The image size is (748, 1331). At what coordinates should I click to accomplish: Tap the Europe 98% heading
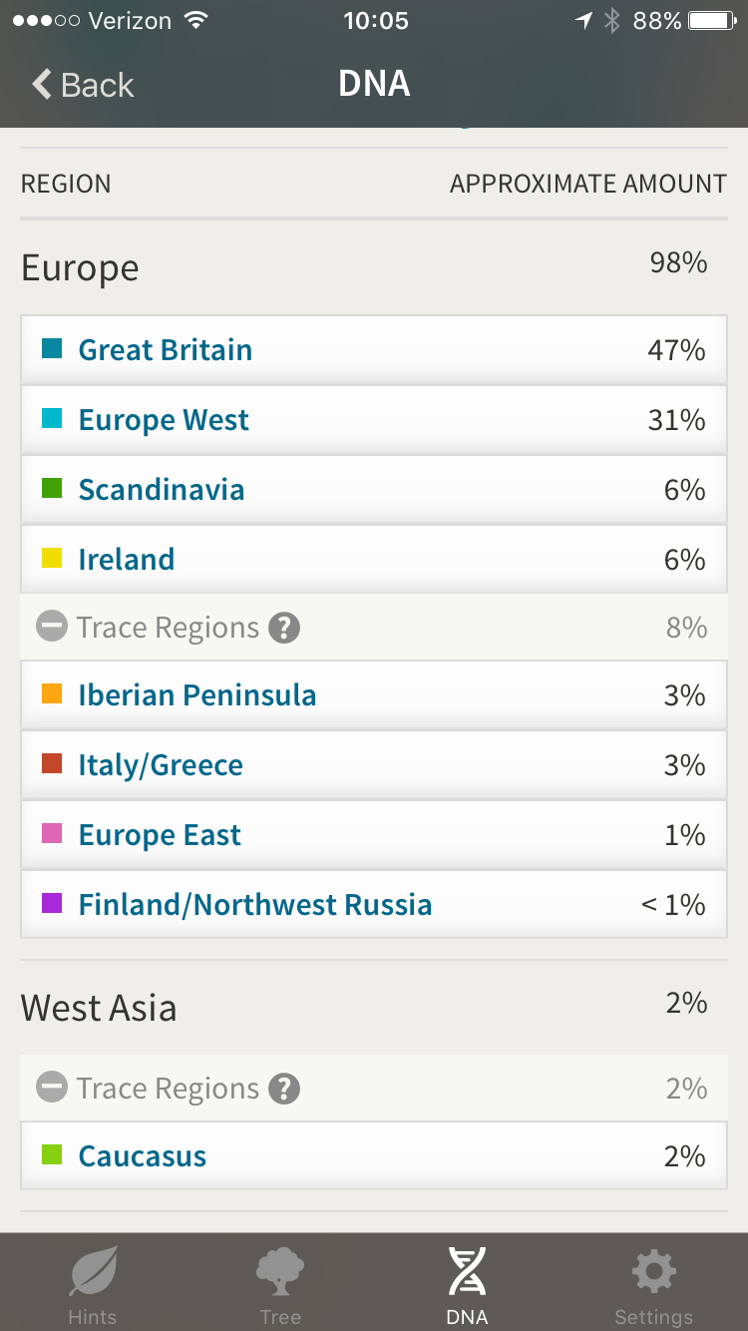80,268
